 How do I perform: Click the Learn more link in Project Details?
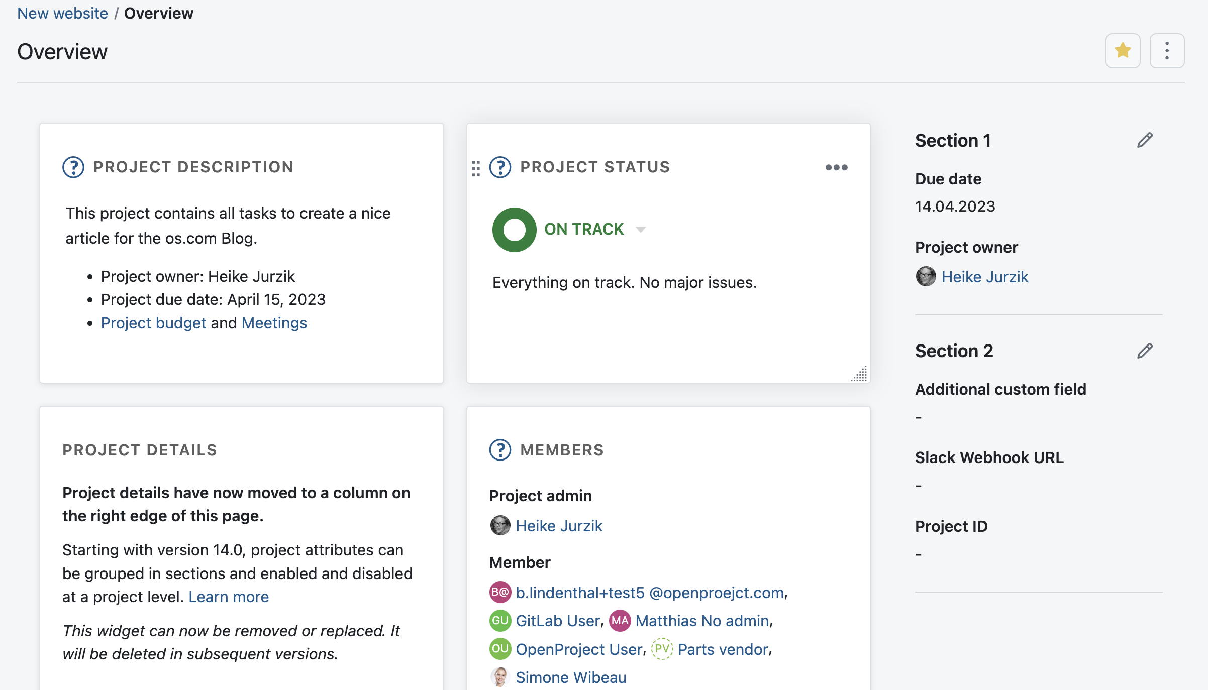point(229,596)
